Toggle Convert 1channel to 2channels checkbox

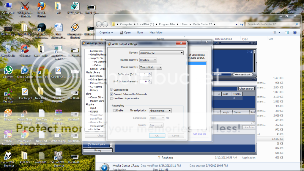pos(111,94)
